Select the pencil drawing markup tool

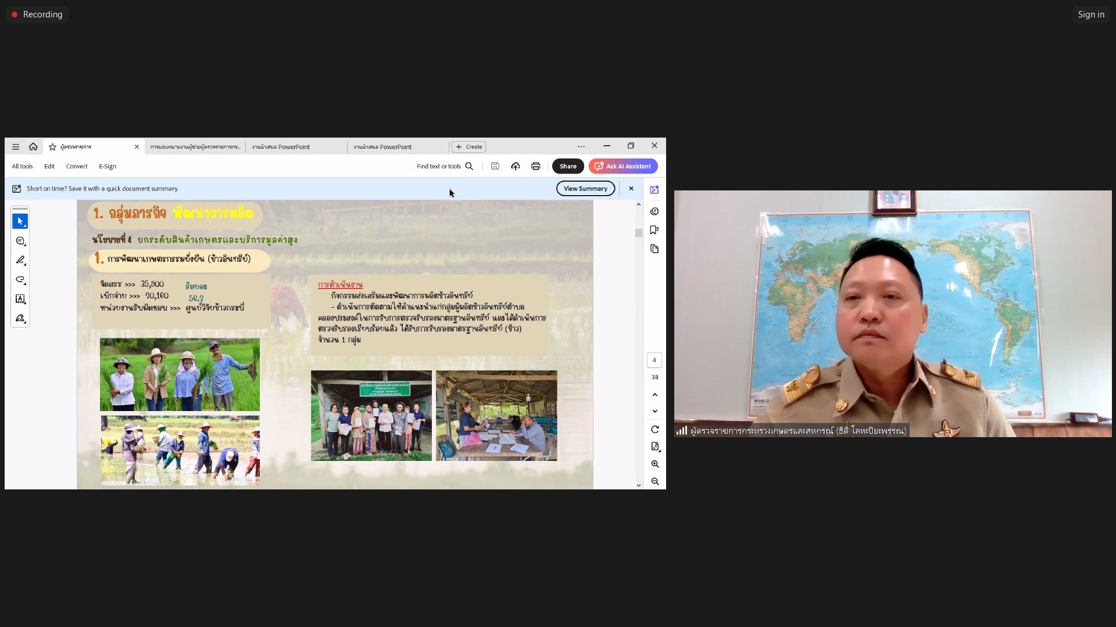tap(20, 260)
